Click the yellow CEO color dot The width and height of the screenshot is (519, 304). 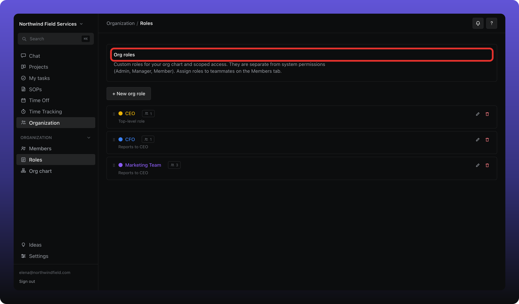[x=120, y=113]
